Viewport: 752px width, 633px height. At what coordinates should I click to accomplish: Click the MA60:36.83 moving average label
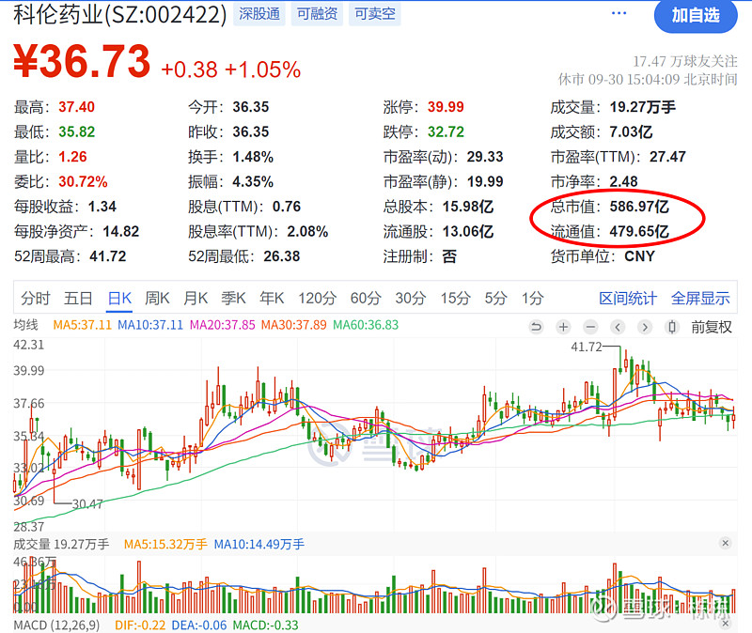tap(366, 325)
